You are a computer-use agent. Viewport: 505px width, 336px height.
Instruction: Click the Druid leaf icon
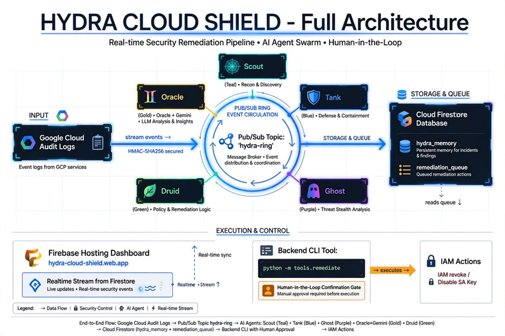click(150, 191)
